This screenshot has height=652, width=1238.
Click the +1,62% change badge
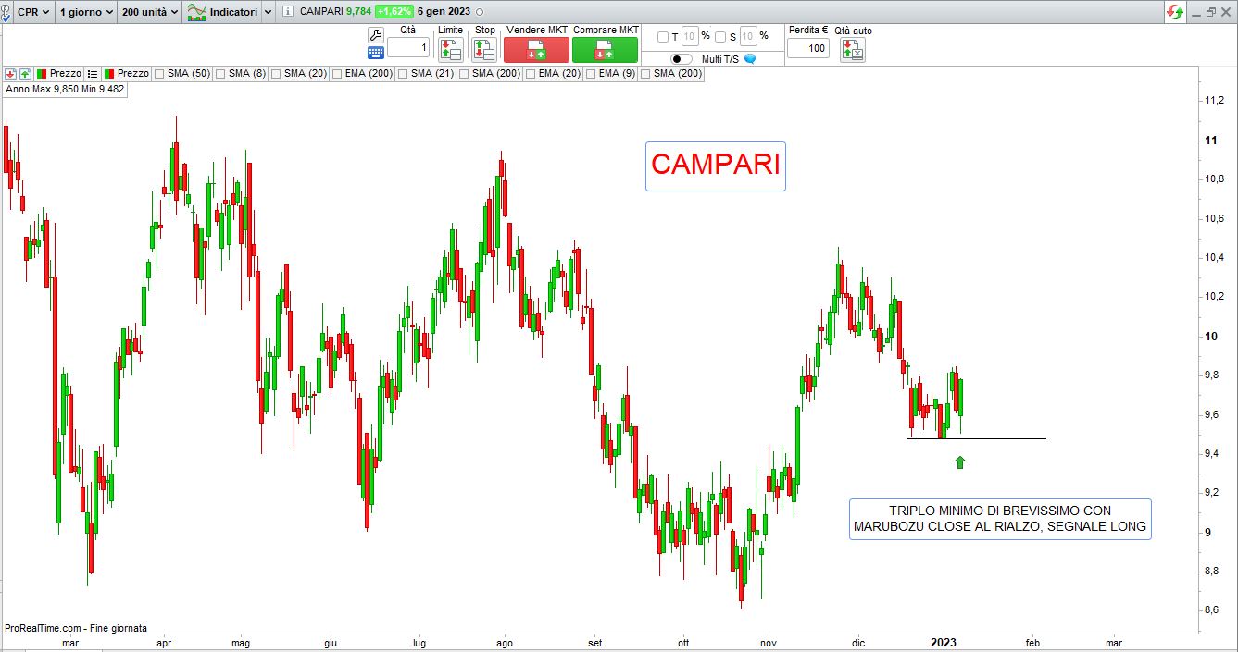[394, 12]
